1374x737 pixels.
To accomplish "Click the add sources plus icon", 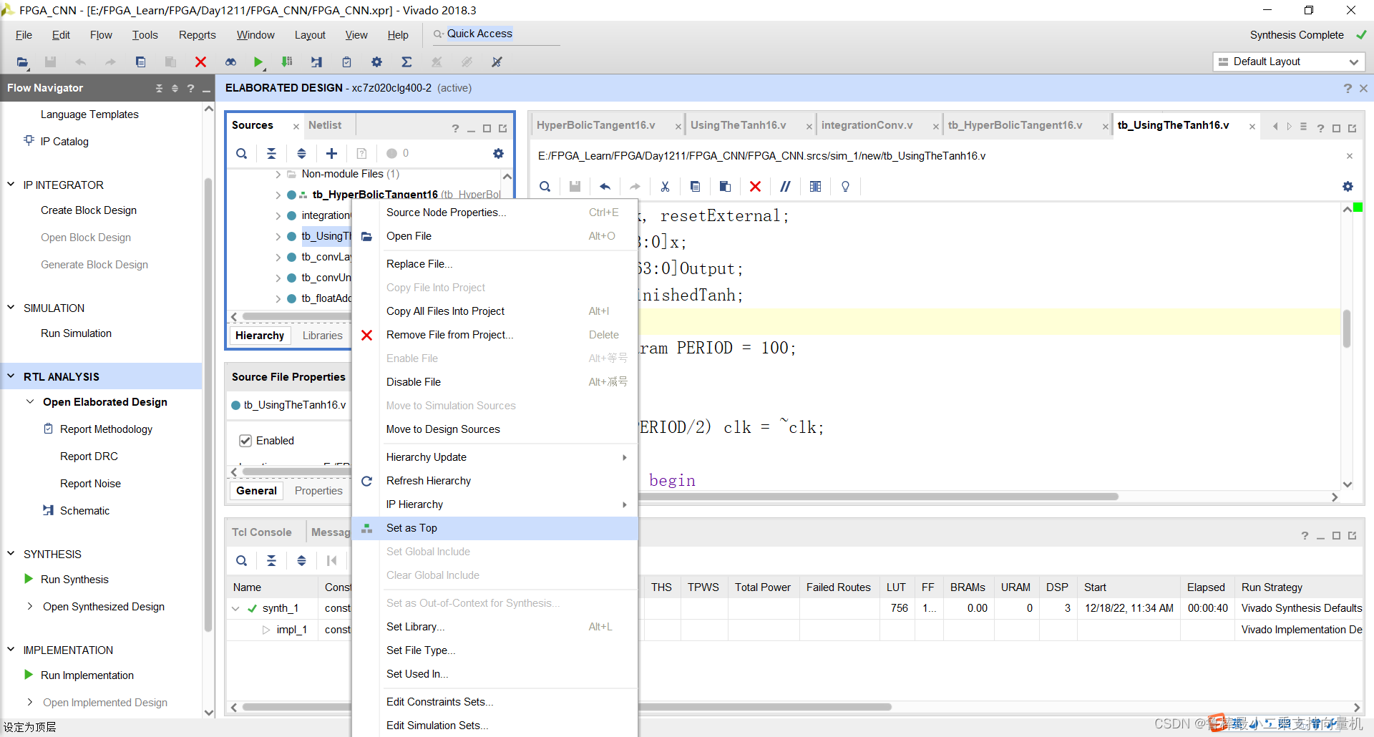I will (x=331, y=153).
